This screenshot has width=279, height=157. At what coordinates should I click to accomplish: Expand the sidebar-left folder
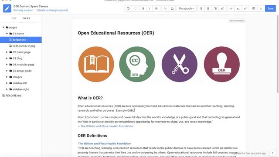[7, 83]
